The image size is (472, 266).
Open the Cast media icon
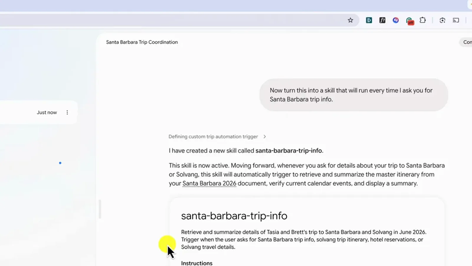click(456, 20)
